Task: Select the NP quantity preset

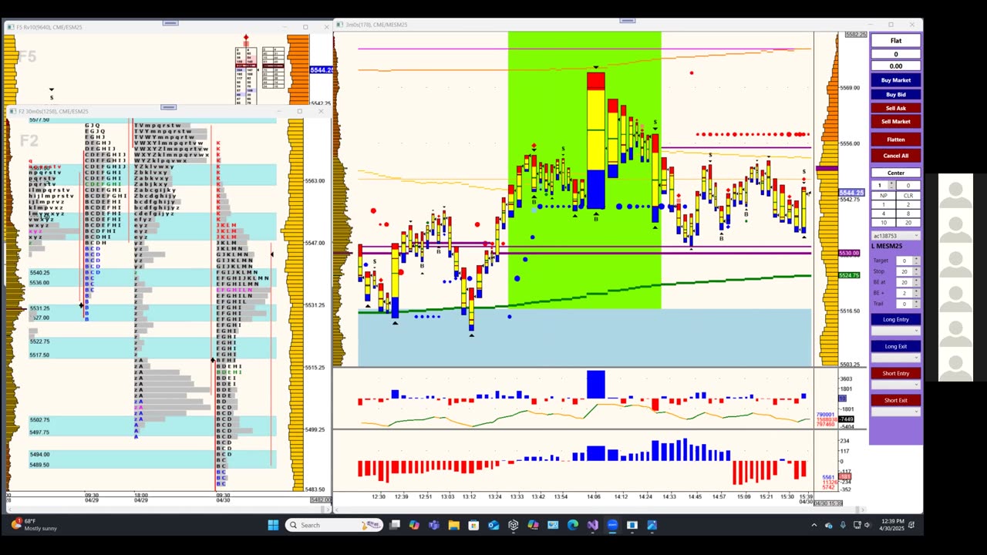Action: pos(884,196)
